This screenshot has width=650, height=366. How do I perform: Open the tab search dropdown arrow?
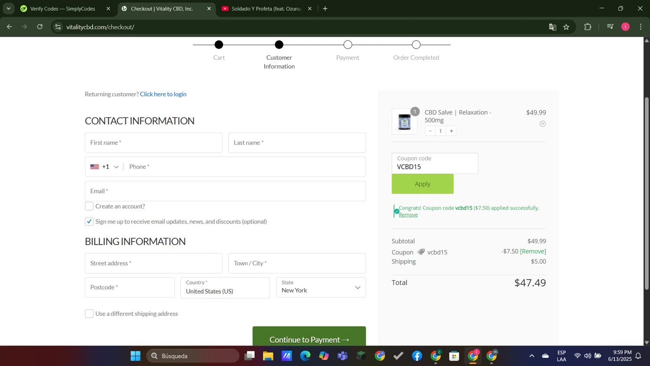(8, 9)
